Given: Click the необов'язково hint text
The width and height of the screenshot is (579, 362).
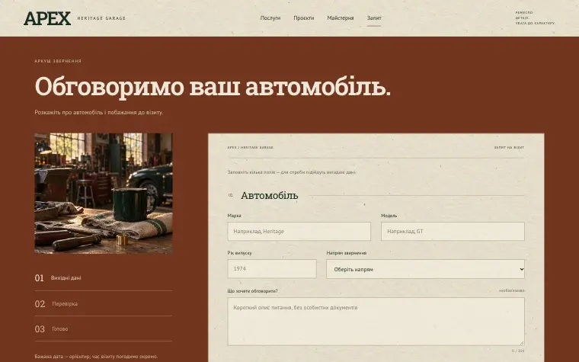Looking at the screenshot, I should pos(512,290).
